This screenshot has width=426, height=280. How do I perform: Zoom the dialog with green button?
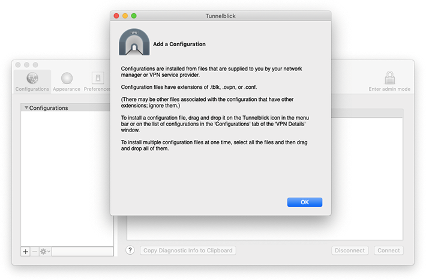point(134,16)
